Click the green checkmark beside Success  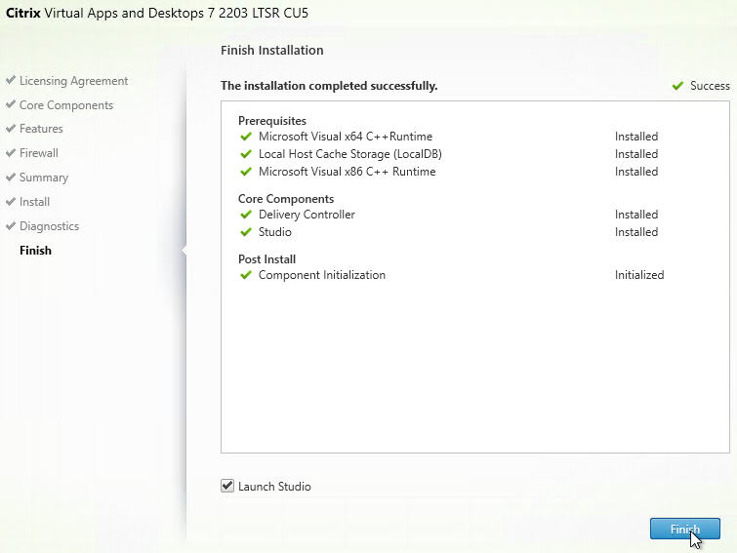677,86
